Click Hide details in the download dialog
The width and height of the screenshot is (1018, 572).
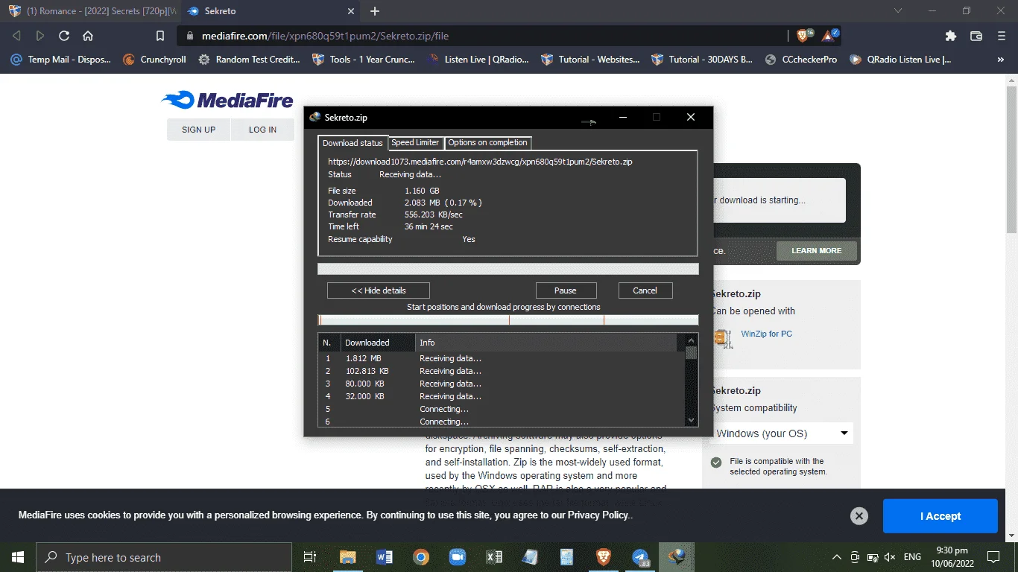coord(379,290)
